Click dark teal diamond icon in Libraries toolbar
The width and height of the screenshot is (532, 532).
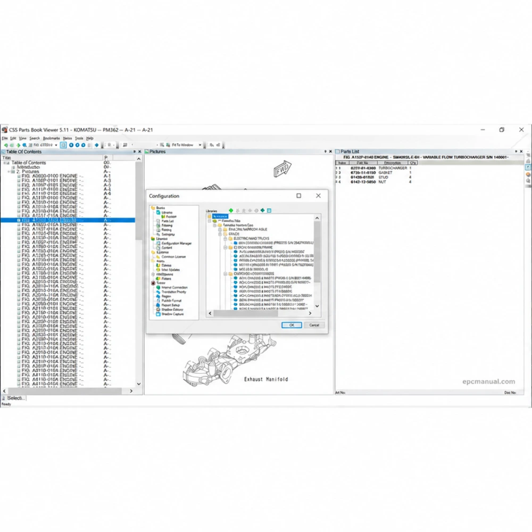click(x=263, y=211)
